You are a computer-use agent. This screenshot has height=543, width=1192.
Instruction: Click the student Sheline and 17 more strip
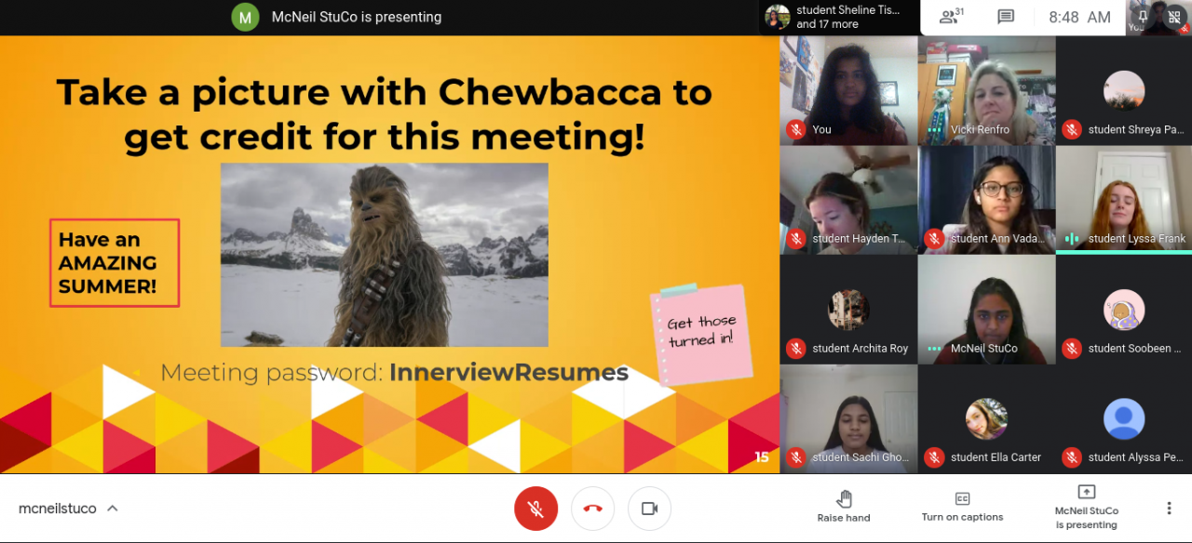click(837, 17)
